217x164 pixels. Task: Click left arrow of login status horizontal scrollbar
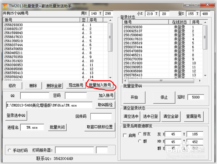[125, 81]
